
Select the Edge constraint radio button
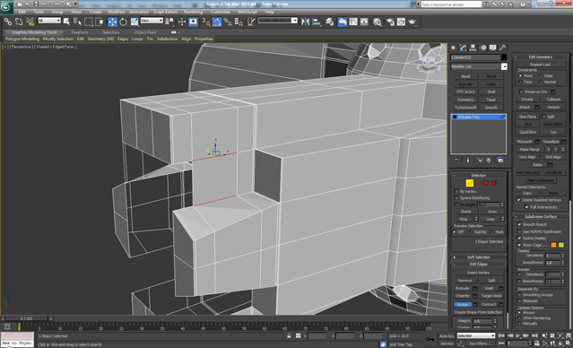[541, 75]
